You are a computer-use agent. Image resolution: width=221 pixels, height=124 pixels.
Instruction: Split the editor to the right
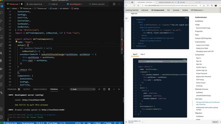click(x=114, y=4)
